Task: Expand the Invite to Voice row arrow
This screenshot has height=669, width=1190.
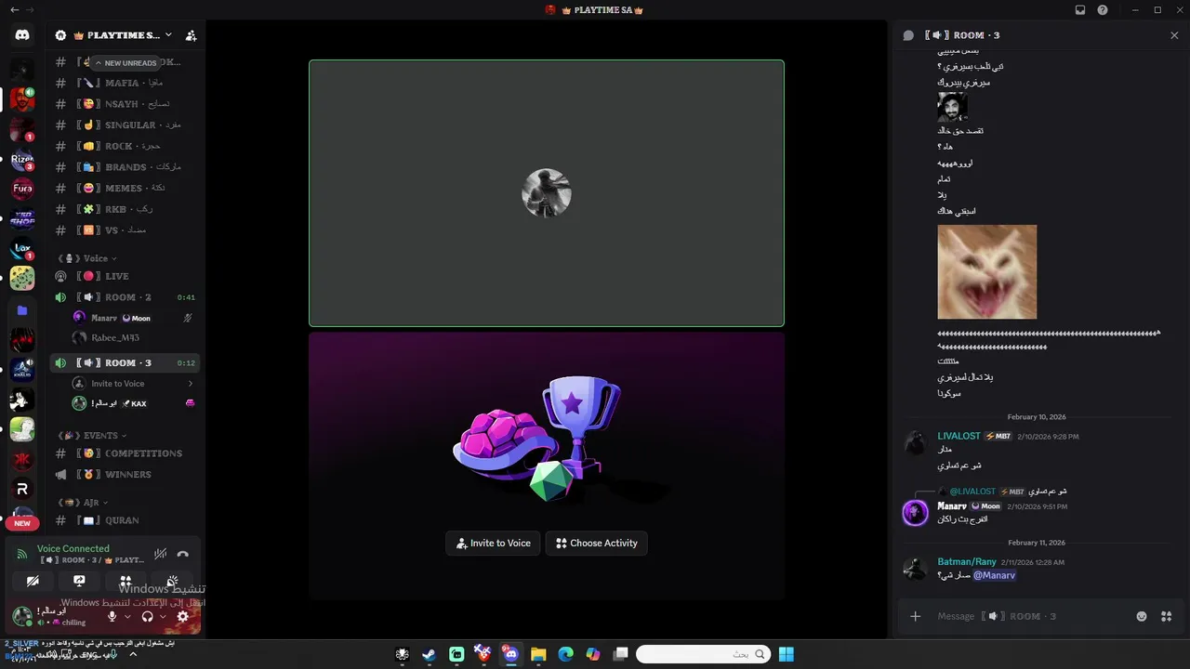Action: click(x=191, y=384)
